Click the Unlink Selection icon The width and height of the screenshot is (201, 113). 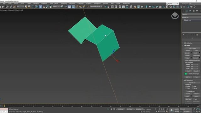pos(11,7)
